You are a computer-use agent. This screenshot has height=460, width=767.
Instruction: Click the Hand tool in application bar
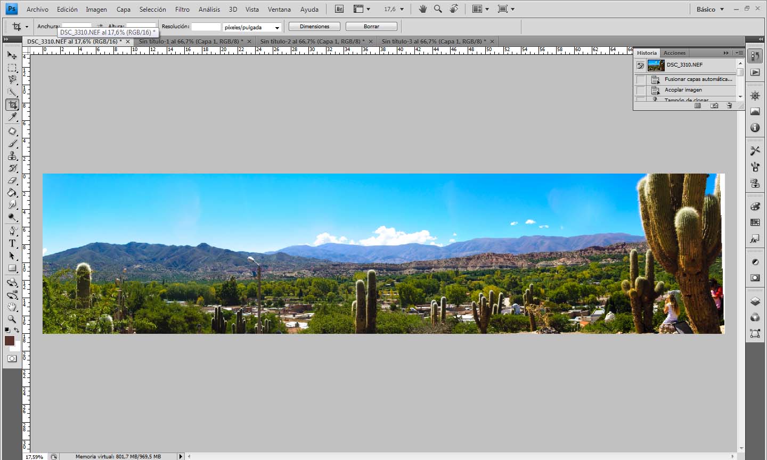click(423, 9)
